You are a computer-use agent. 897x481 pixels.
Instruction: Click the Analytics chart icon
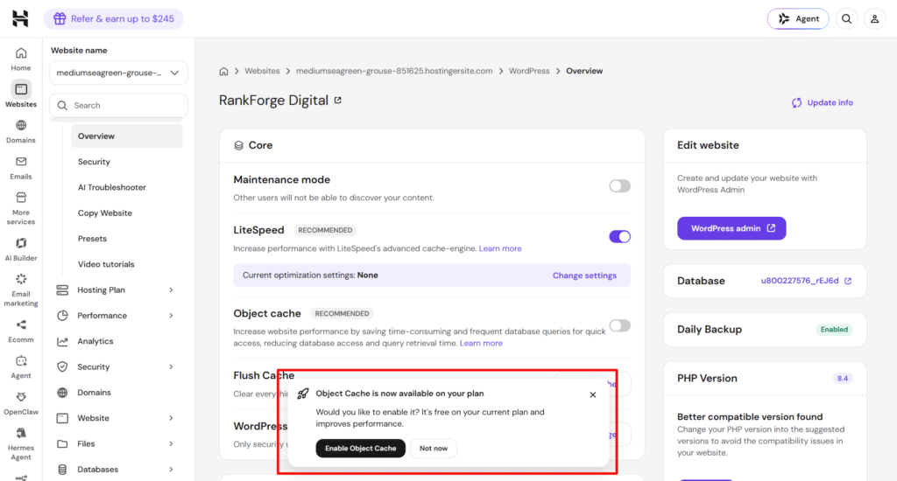tap(62, 341)
